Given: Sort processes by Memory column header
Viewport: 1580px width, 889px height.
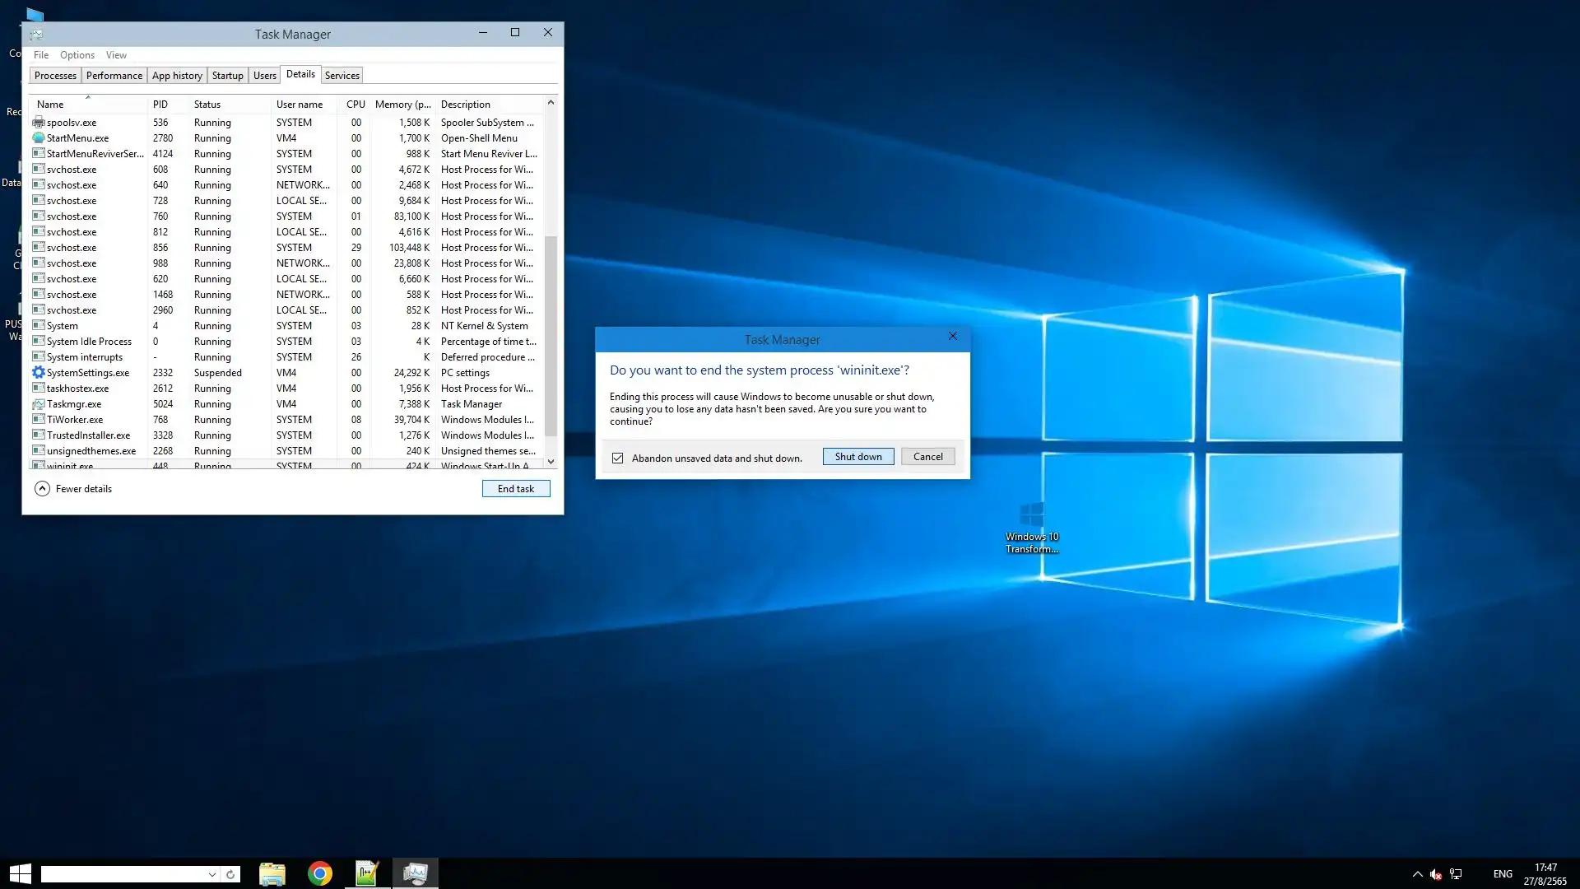Looking at the screenshot, I should tap(402, 105).
